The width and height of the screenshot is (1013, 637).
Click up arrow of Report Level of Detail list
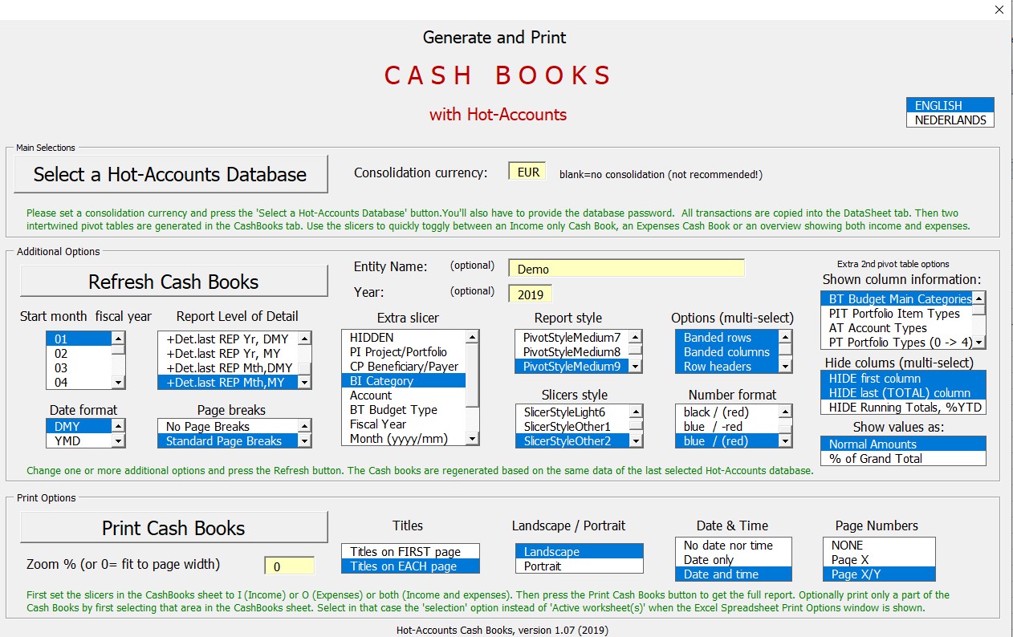pos(304,339)
